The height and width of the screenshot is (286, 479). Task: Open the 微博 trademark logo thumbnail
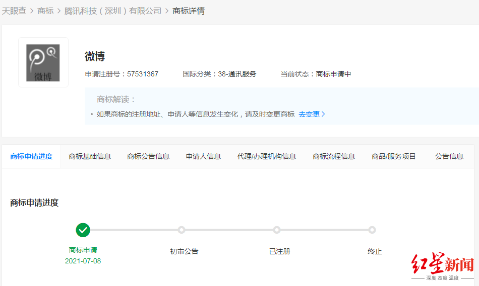point(43,63)
